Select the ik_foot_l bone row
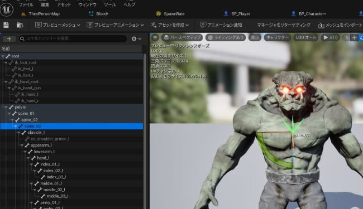 pos(71,69)
